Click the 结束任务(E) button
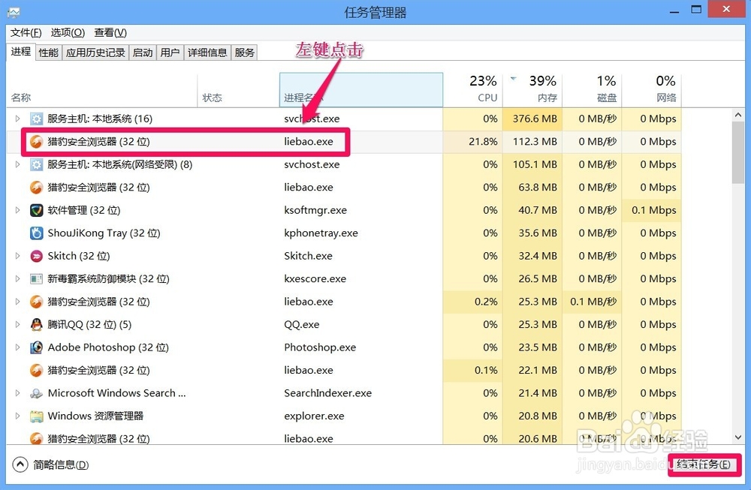Viewport: 751px width, 490px height. point(703,464)
